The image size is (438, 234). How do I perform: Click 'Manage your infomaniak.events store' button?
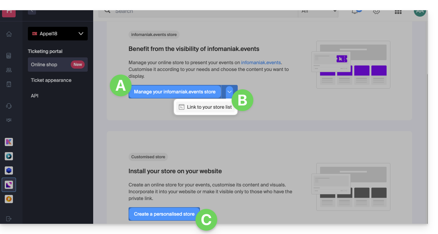pos(175,92)
